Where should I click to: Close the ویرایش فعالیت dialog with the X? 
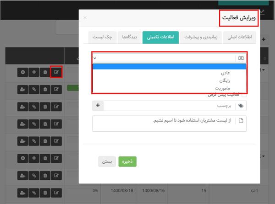click(85, 18)
